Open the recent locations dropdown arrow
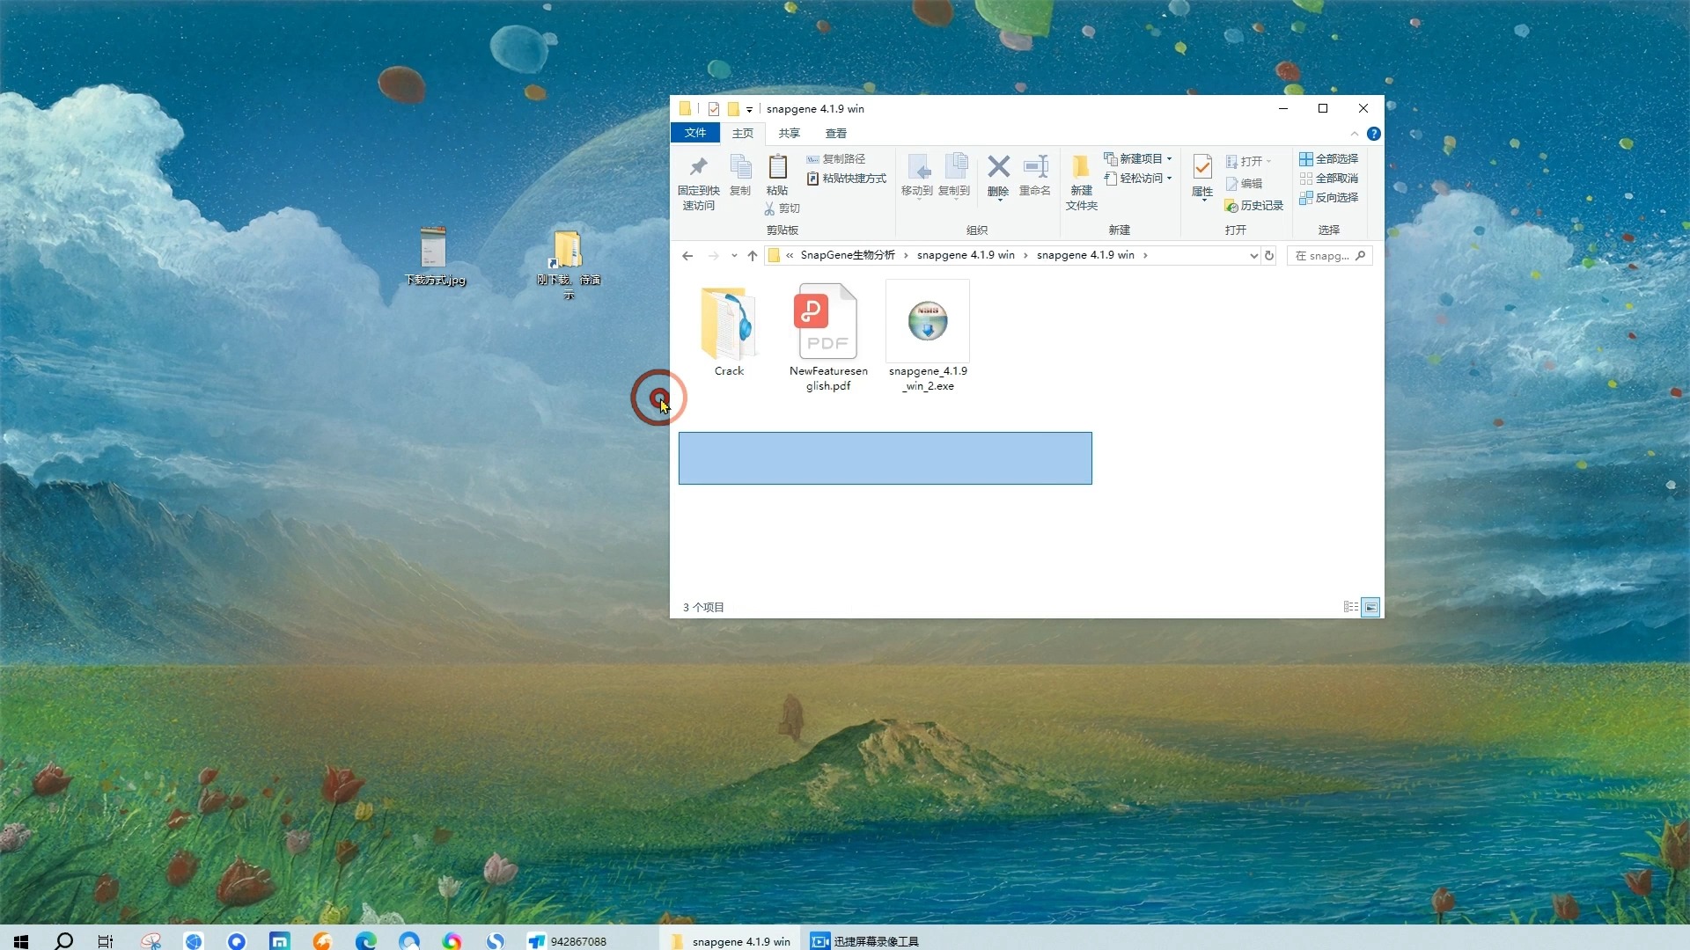 (734, 256)
